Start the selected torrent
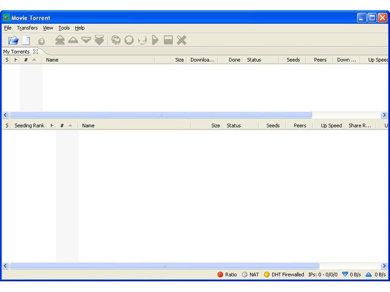390x292 pixels. pos(155,40)
